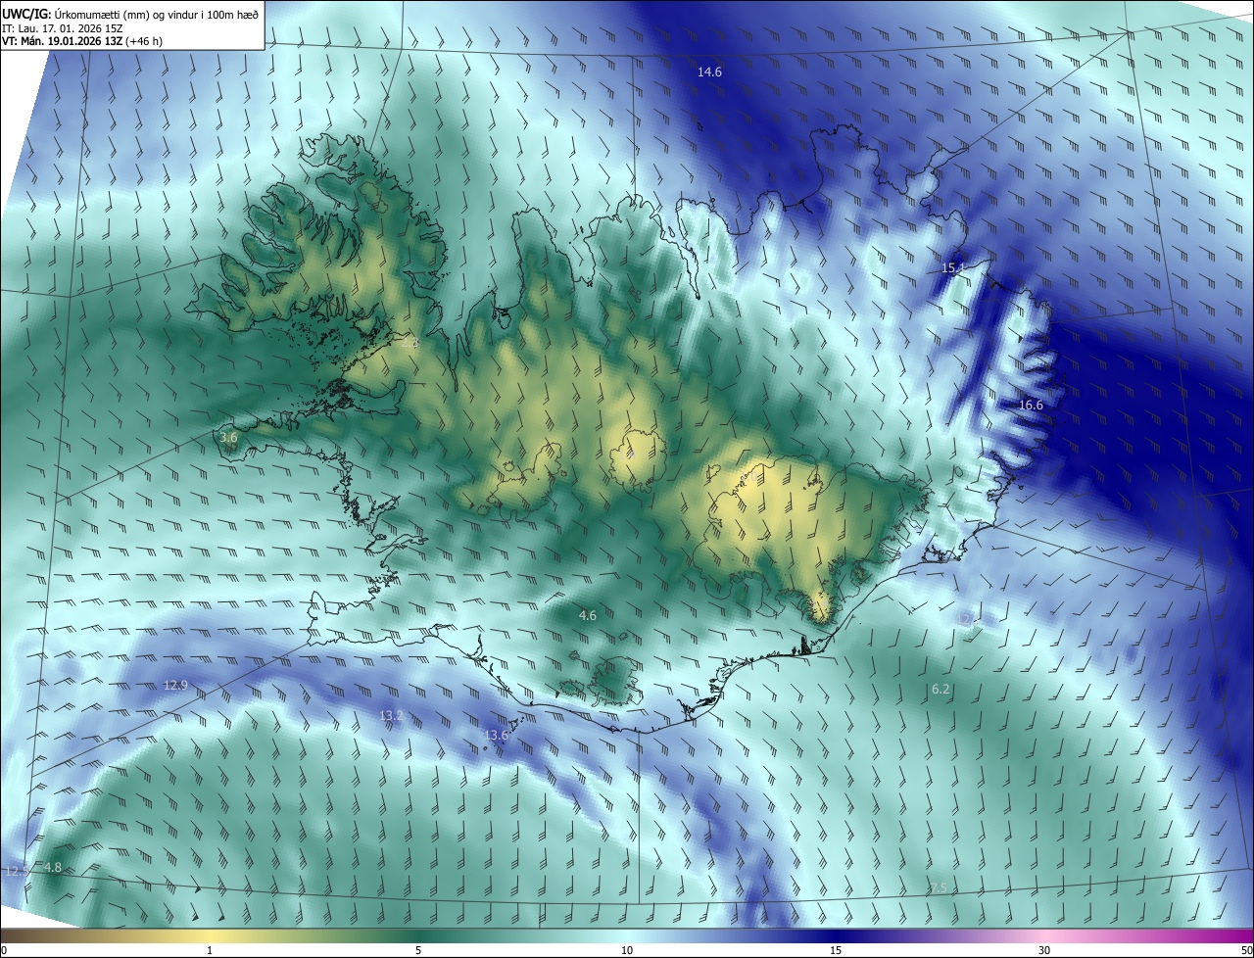This screenshot has width=1254, height=958.
Task: Click the 15.1 precipitation value label
Action: pos(953,267)
